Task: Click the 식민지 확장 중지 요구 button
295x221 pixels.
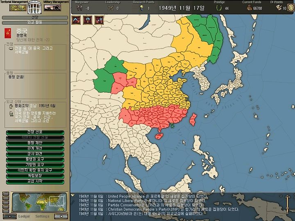Action: point(35,171)
